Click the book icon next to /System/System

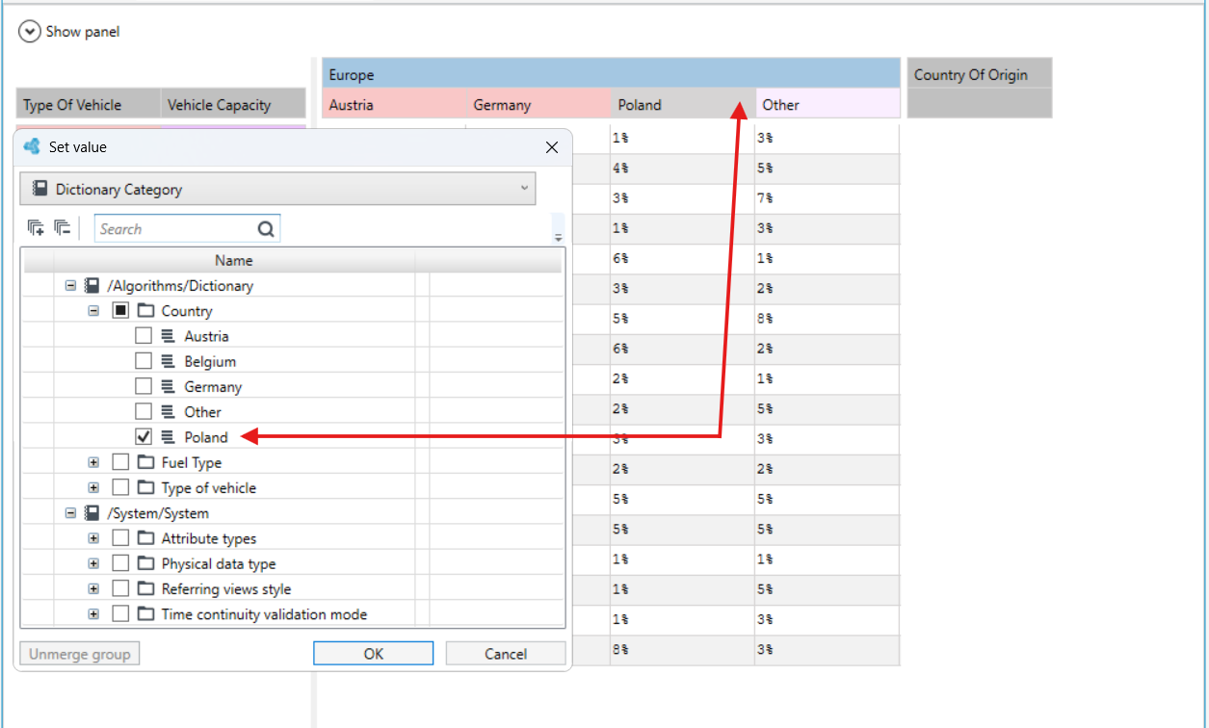pyautogui.click(x=92, y=513)
